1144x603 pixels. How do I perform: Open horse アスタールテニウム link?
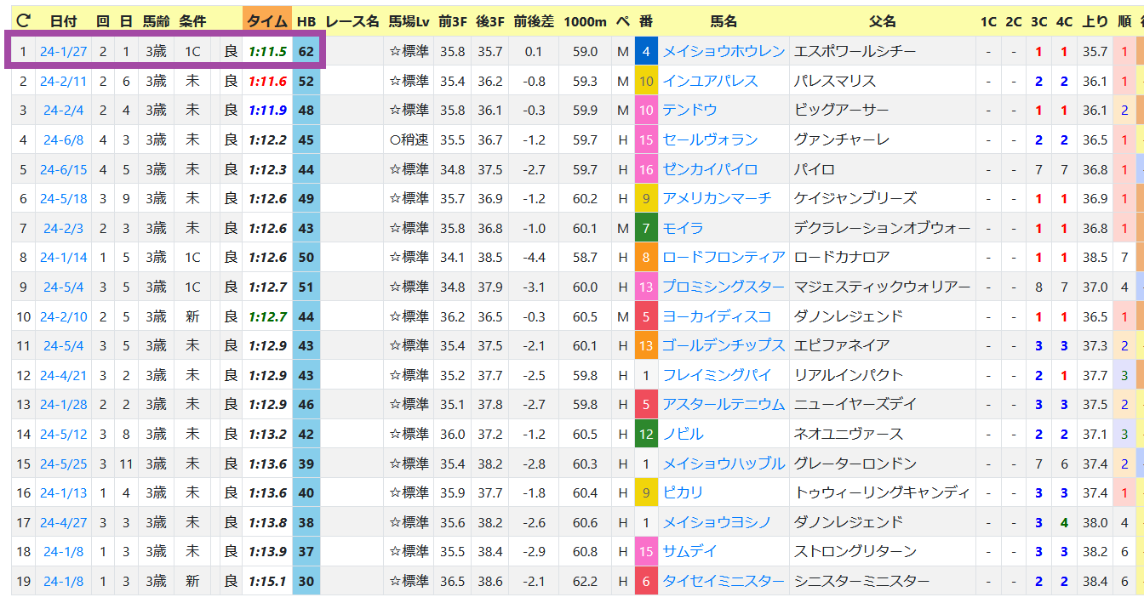pyautogui.click(x=724, y=405)
